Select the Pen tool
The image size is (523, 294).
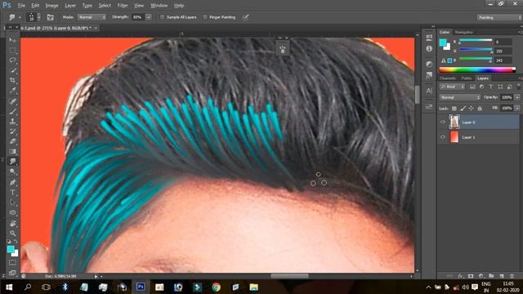13,182
